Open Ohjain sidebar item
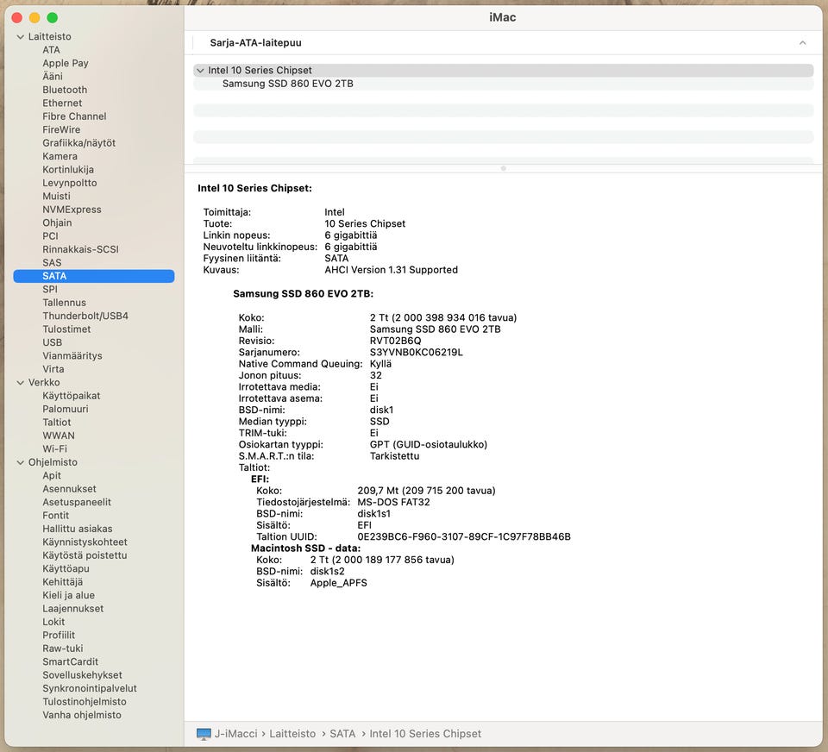 tap(57, 222)
